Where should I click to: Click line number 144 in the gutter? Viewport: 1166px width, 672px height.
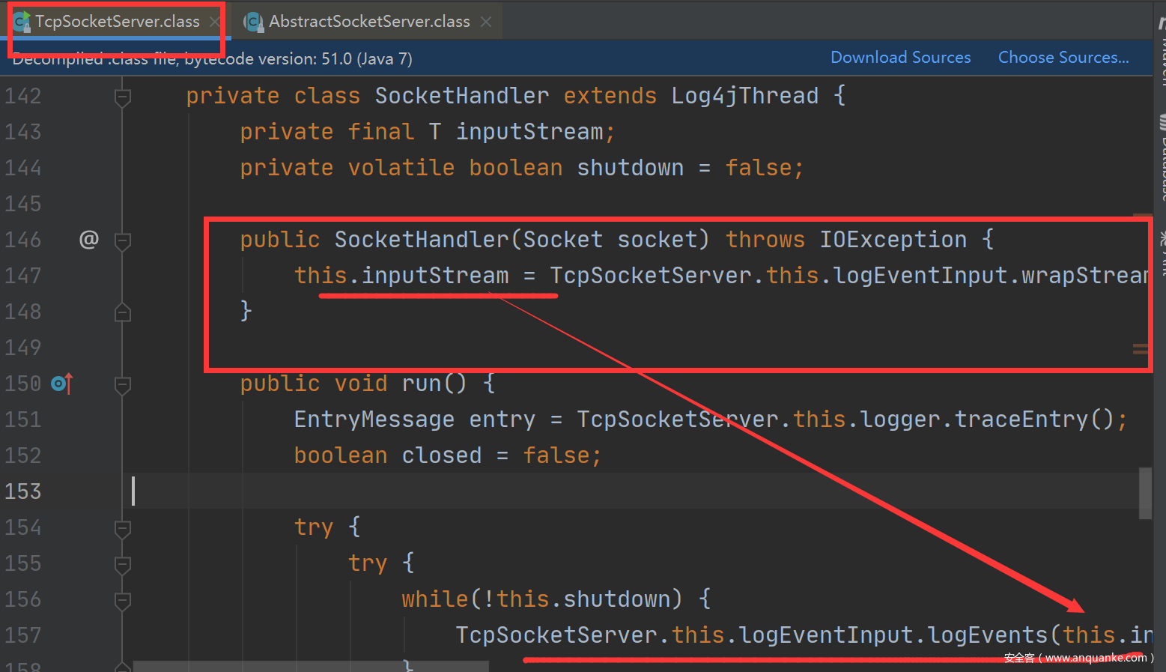[x=23, y=168]
